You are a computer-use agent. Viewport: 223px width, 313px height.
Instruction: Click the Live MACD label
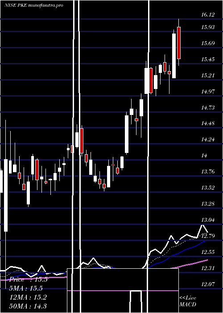188,301
